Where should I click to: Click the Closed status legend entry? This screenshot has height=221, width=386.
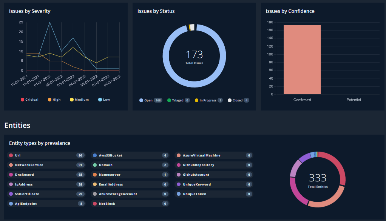pos(238,100)
